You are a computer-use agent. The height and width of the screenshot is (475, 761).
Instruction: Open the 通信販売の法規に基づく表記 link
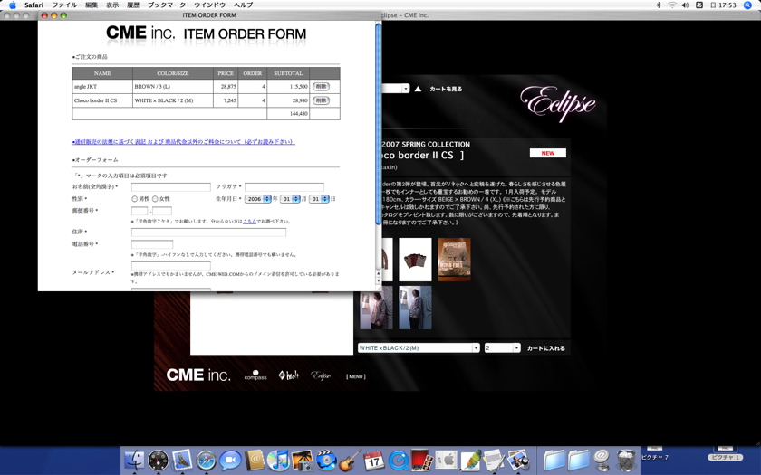[x=183, y=141]
